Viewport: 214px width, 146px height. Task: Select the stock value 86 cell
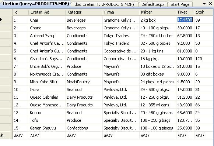tap(204, 105)
